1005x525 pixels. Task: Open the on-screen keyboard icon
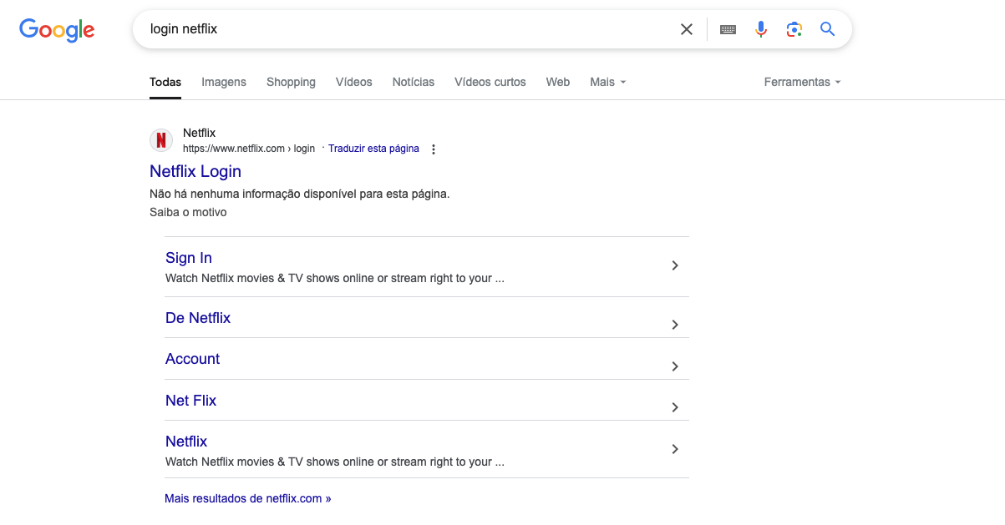(x=728, y=29)
